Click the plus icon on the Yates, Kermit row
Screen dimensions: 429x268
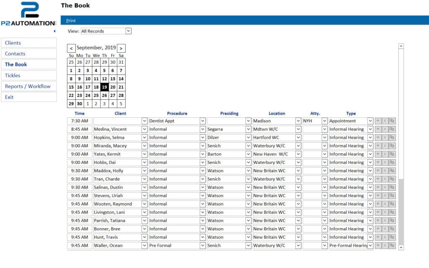[x=378, y=154]
